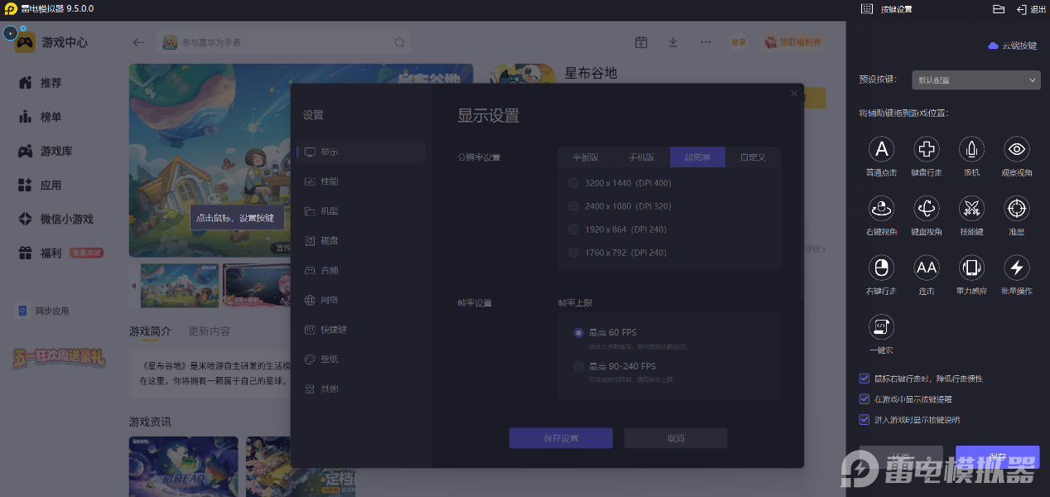Click the search magnifier in game center
Viewport: 1050px width, 497px height.
pos(399,42)
